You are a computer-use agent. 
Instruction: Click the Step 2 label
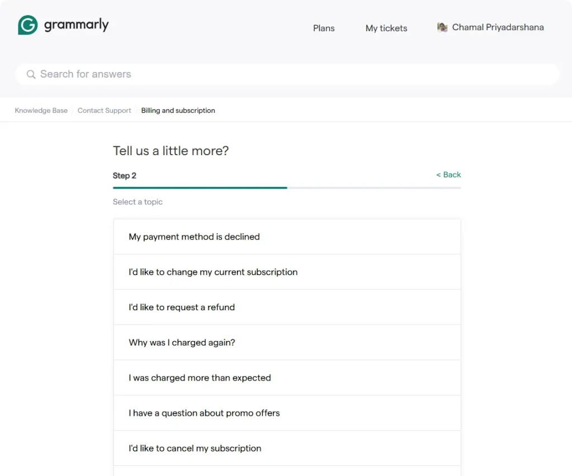[x=125, y=176]
